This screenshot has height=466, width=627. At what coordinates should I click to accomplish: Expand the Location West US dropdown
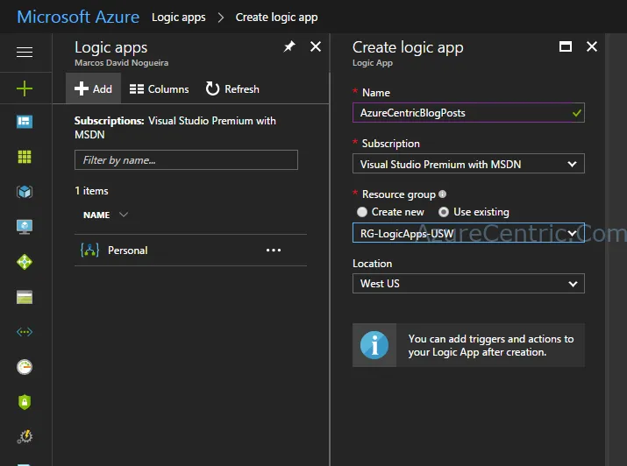coord(468,284)
